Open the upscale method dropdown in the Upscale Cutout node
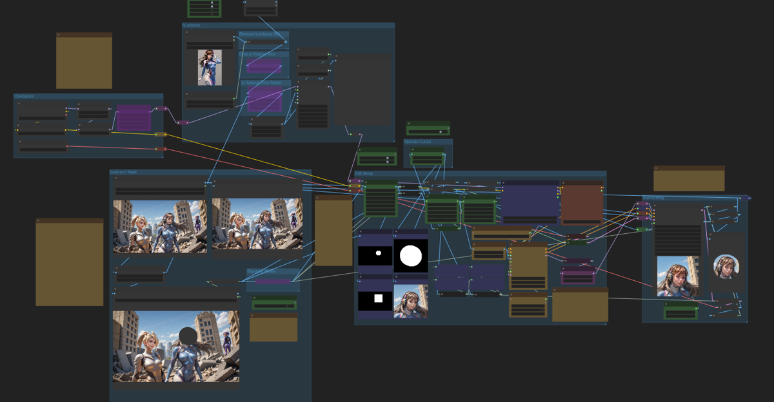 pos(427,158)
